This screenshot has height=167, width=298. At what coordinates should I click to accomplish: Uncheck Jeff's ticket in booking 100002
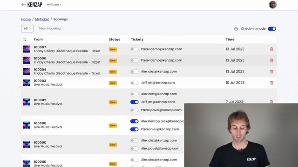click(x=135, y=102)
